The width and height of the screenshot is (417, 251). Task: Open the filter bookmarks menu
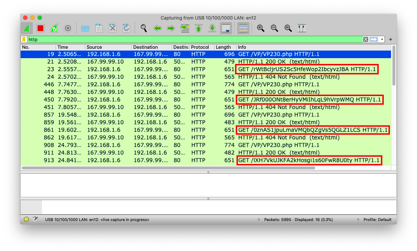[24, 39]
